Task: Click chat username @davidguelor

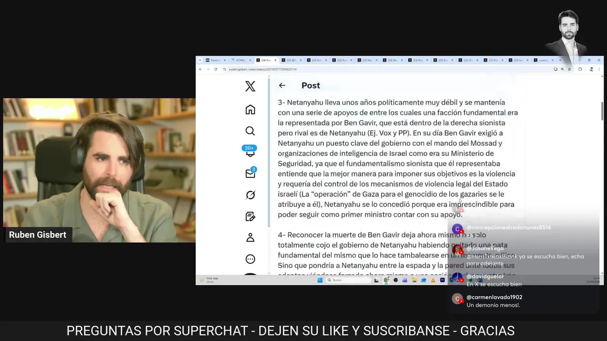Action: pos(485,276)
